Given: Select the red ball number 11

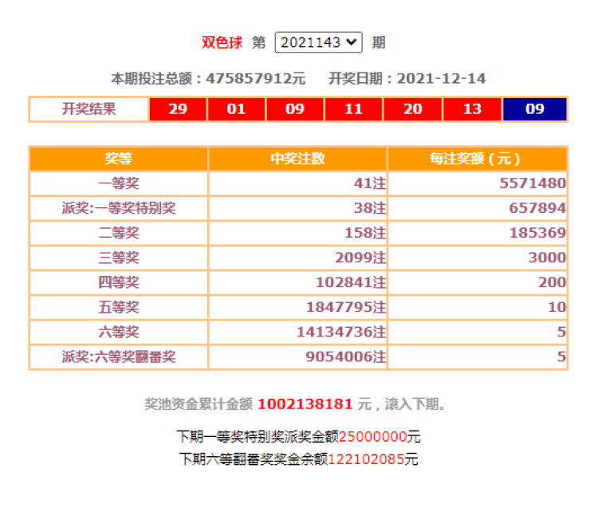Looking at the screenshot, I should pyautogui.click(x=353, y=109).
